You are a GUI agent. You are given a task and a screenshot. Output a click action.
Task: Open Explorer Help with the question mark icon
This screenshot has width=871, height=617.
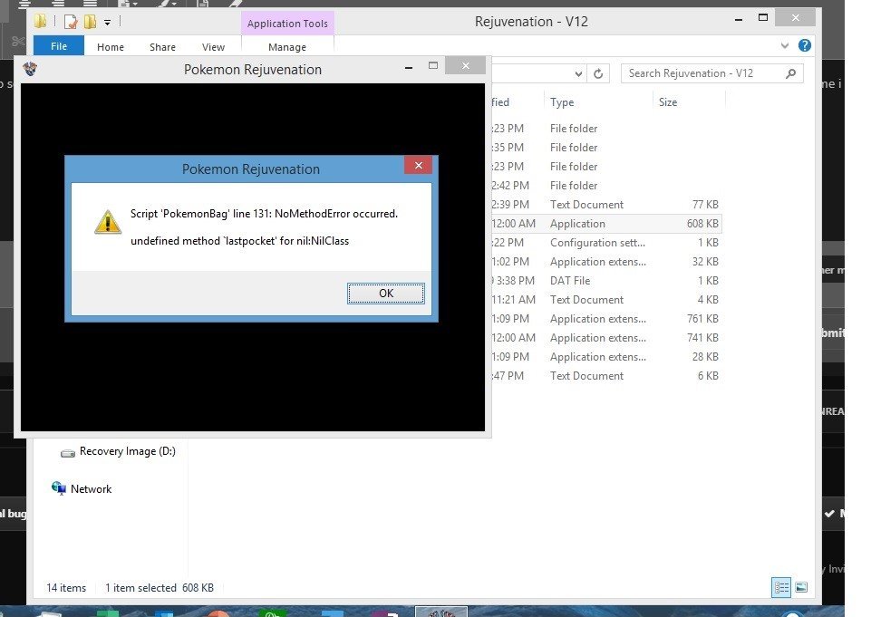pos(804,45)
